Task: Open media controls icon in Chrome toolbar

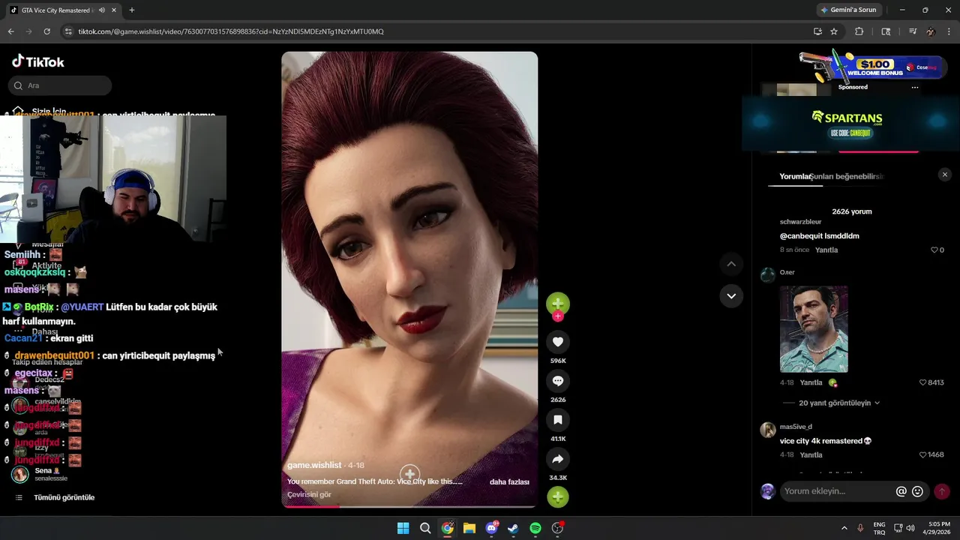Action: 913,31
